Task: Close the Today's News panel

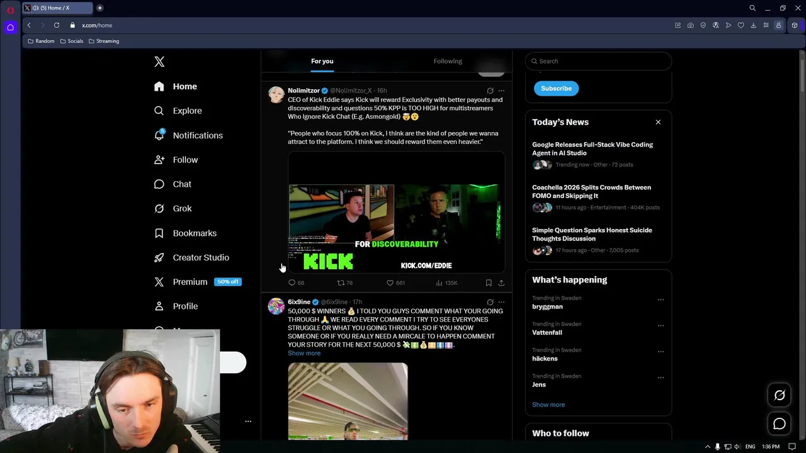Action: tap(658, 122)
